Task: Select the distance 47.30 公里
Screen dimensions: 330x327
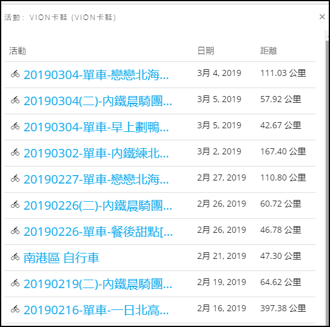Action: pyautogui.click(x=281, y=256)
